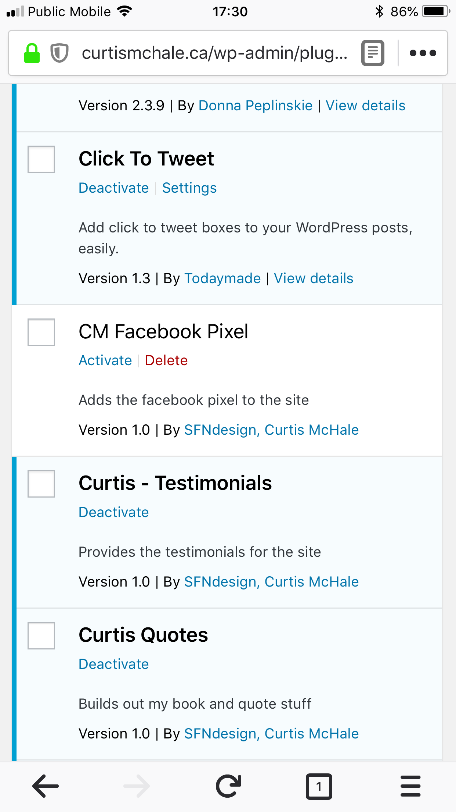Activate the CM Facebook Pixel plugin

105,360
